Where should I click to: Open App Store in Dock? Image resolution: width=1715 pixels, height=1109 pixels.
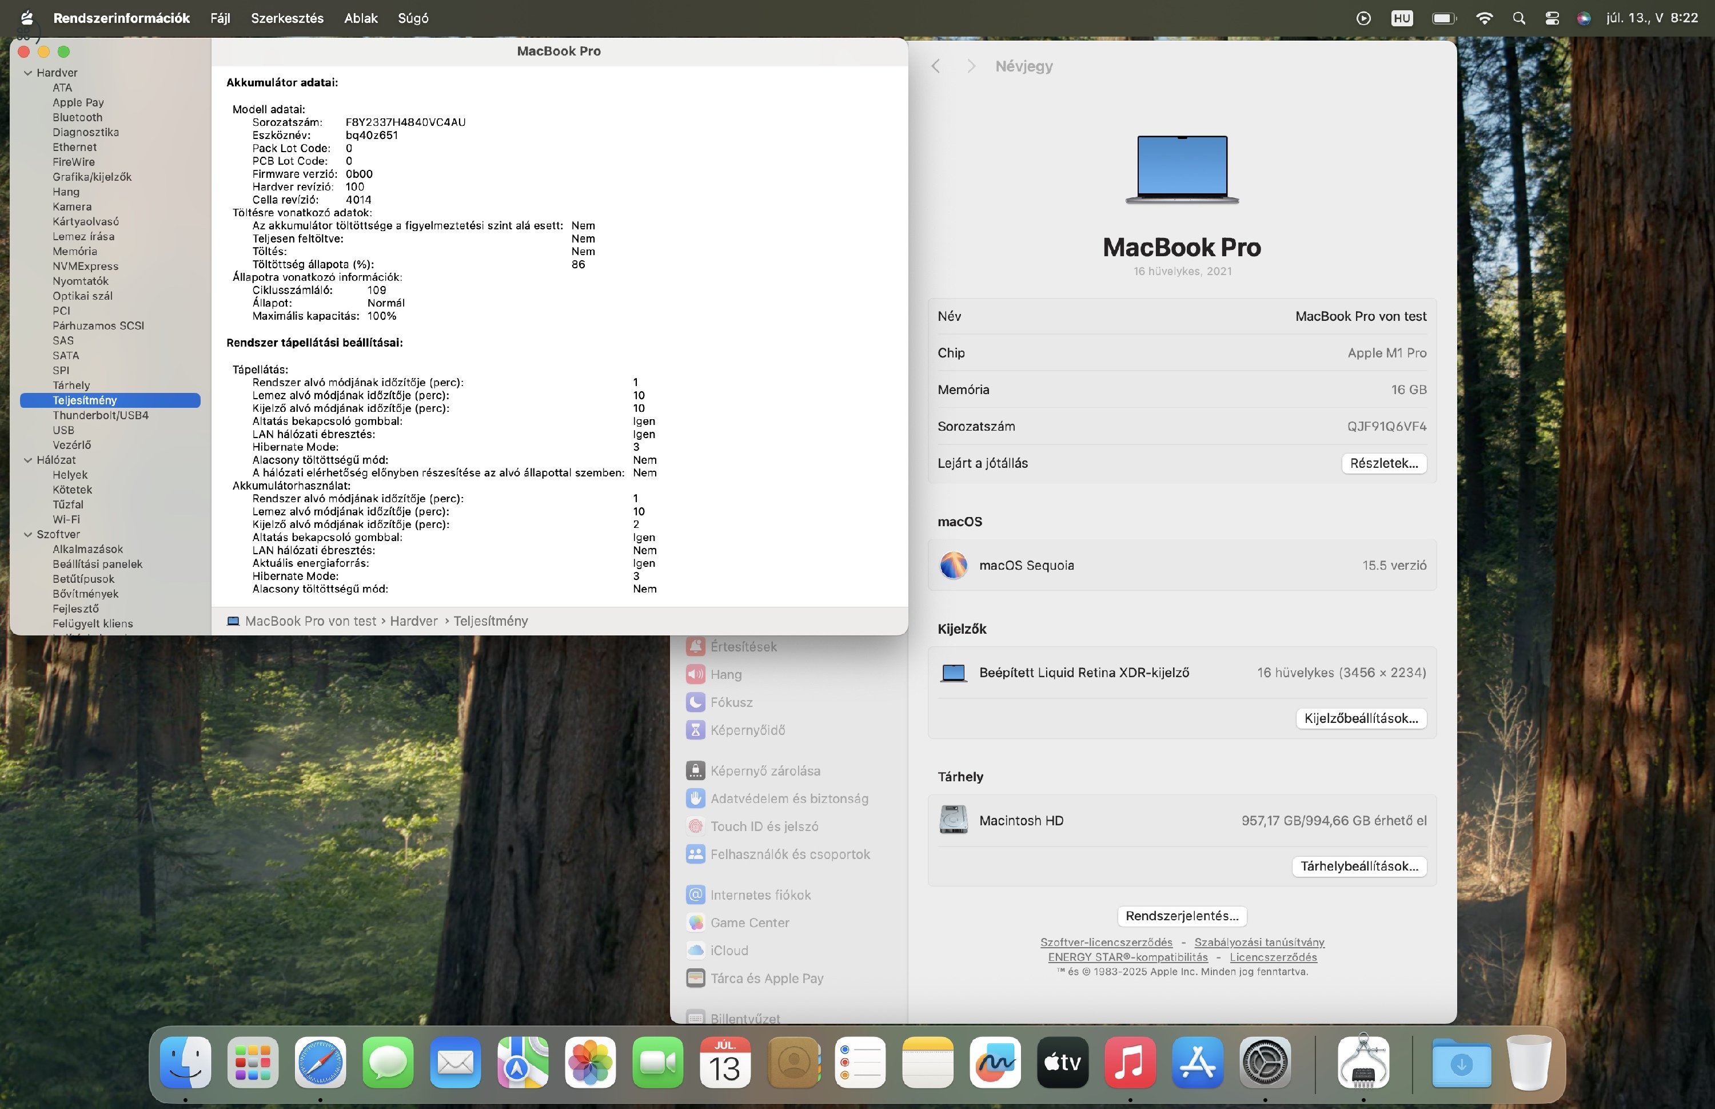(1198, 1062)
